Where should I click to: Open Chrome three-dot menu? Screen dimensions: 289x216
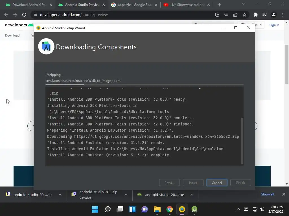[283, 15]
